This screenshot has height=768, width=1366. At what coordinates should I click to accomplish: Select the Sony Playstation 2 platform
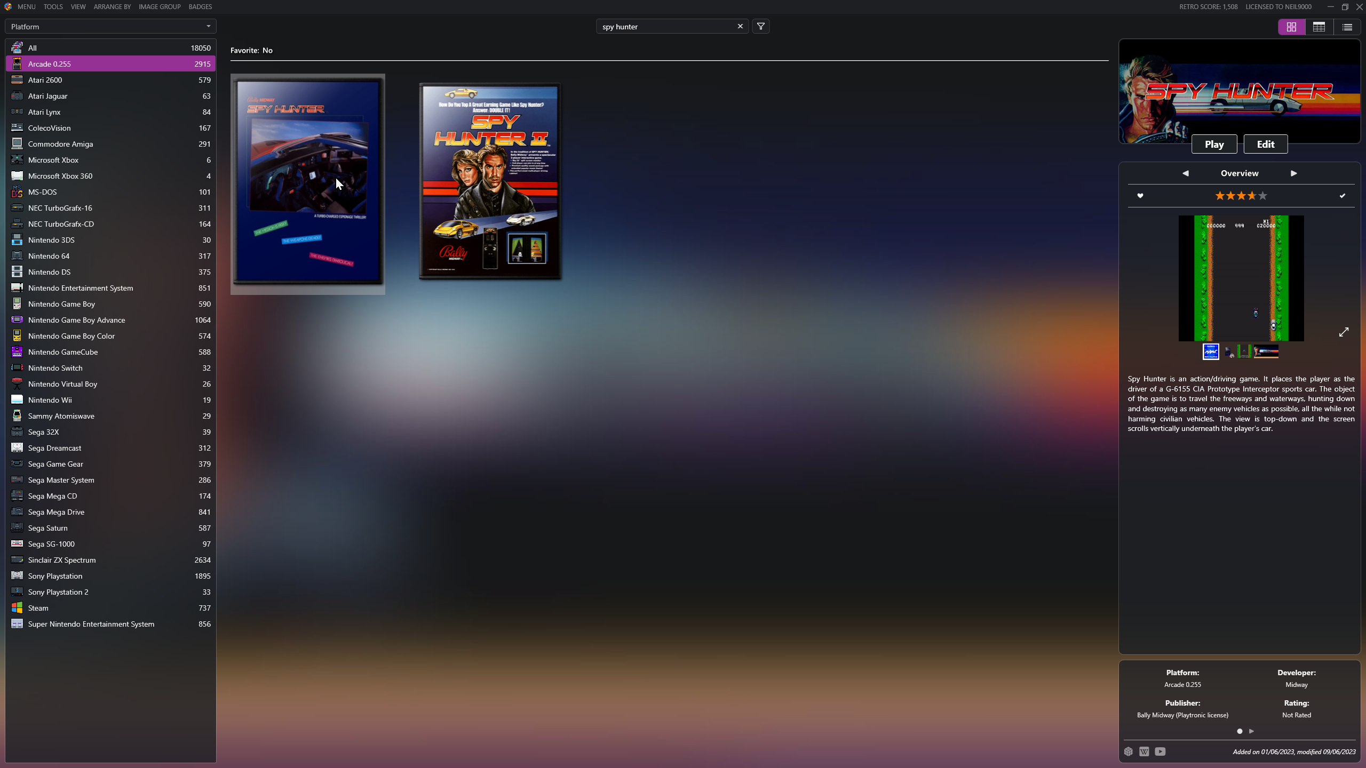[x=110, y=592]
